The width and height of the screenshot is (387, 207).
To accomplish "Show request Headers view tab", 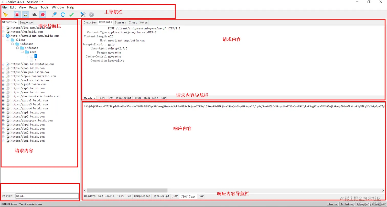I will [90, 98].
